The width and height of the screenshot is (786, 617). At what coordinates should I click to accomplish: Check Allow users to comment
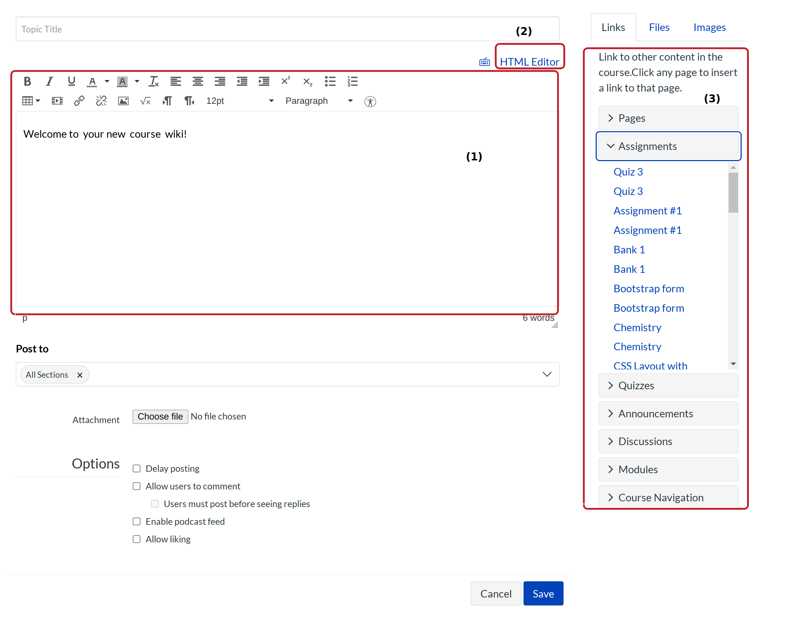(137, 487)
